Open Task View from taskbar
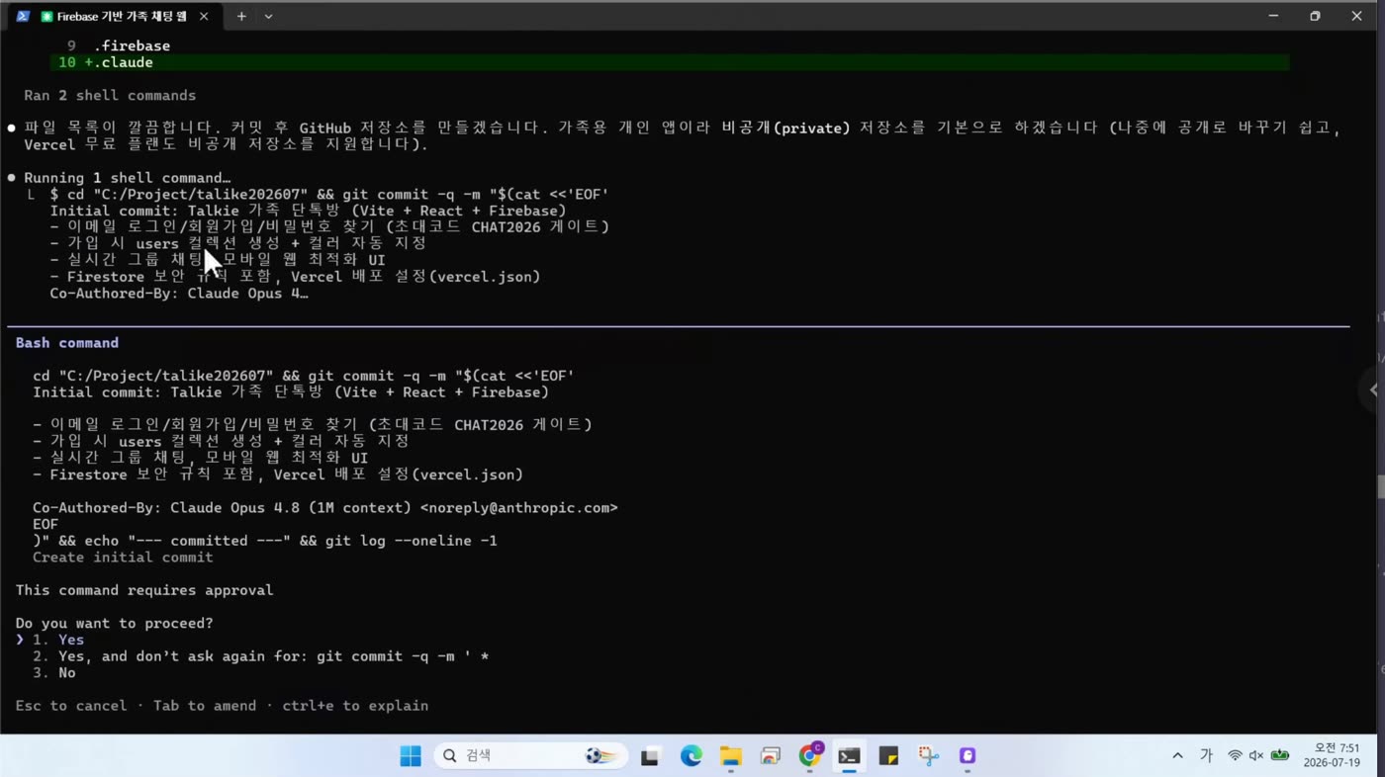 coord(650,756)
